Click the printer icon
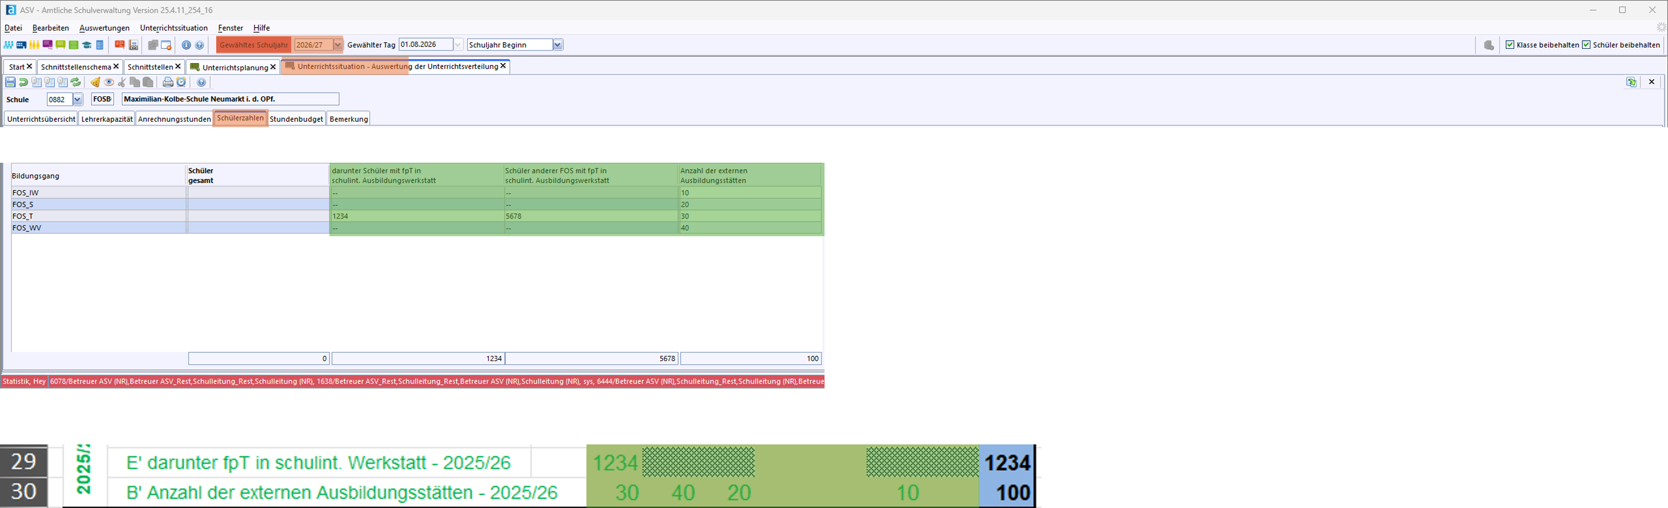Viewport: 1668px width, 508px height. pyautogui.click(x=168, y=82)
